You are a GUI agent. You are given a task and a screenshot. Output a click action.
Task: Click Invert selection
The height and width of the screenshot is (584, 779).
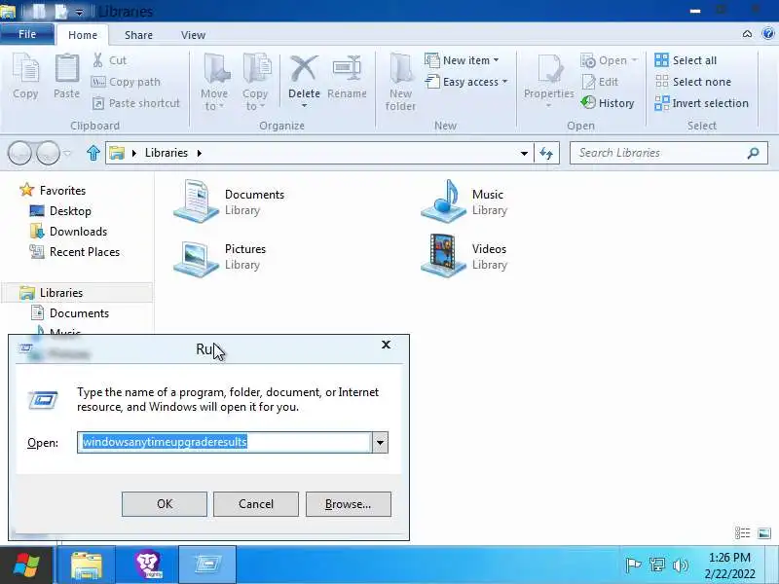701,103
